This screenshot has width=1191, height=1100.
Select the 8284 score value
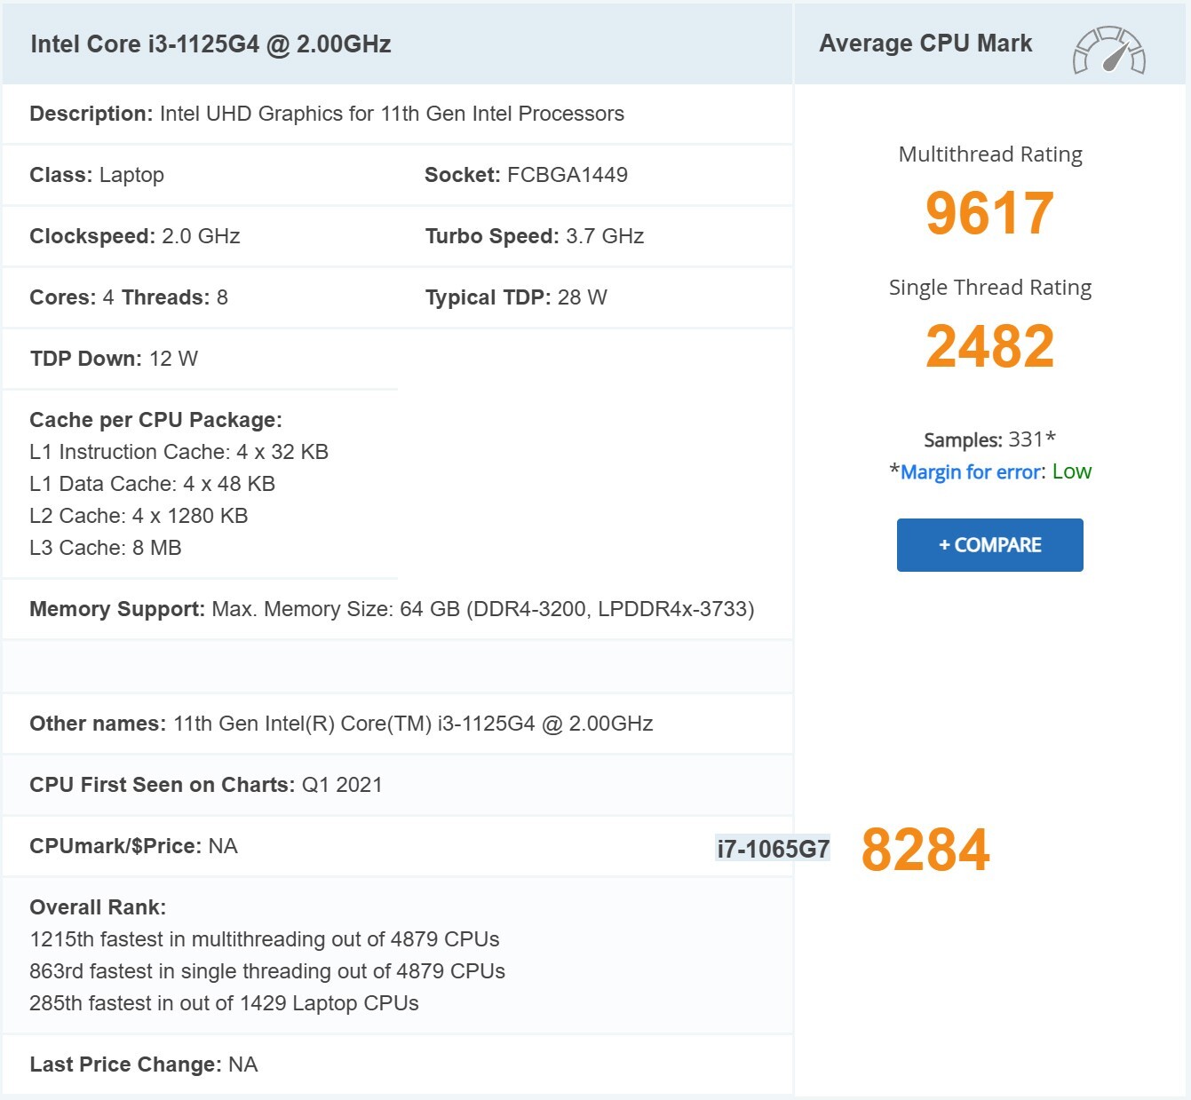tap(925, 850)
